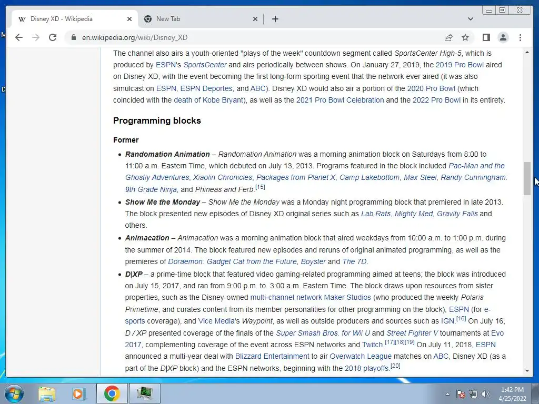
Task: Open Super Smash Bros. for Wii U link
Action: (x=323, y=333)
